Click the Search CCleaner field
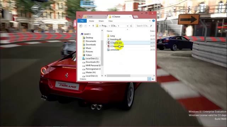The width and height of the screenshot is (227, 127). coord(144,26)
